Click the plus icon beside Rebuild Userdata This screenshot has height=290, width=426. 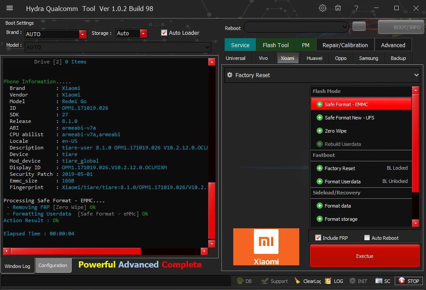click(x=319, y=144)
